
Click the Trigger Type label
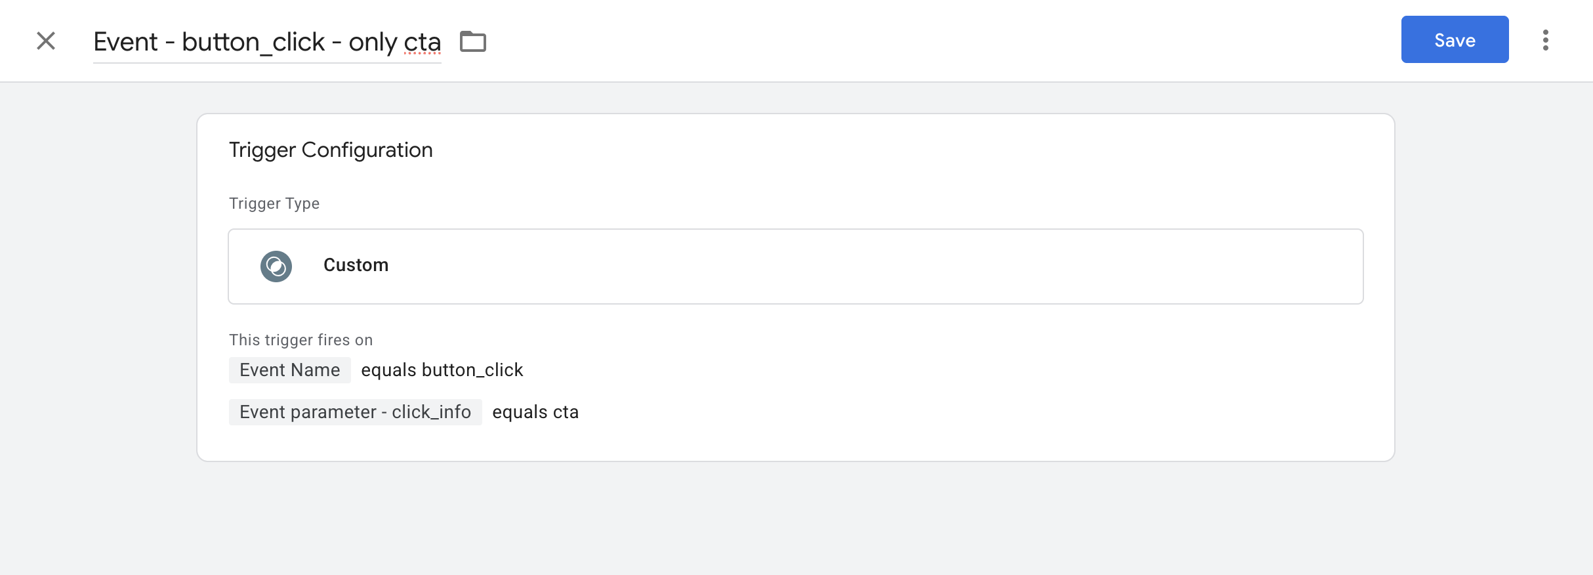point(274,203)
